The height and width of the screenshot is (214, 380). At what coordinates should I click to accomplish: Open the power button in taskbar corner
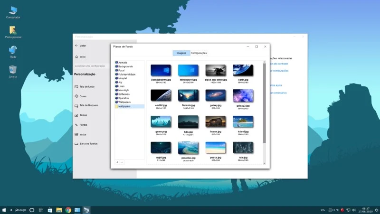pyautogui.click(x=377, y=210)
